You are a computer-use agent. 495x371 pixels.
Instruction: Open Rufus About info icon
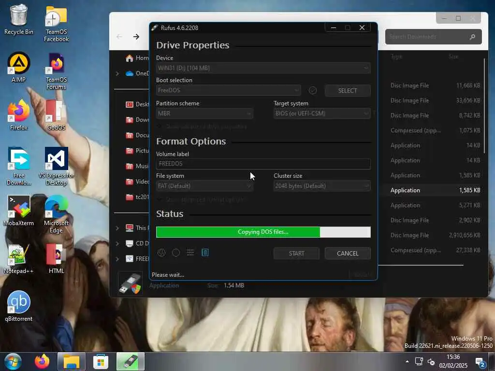(176, 253)
